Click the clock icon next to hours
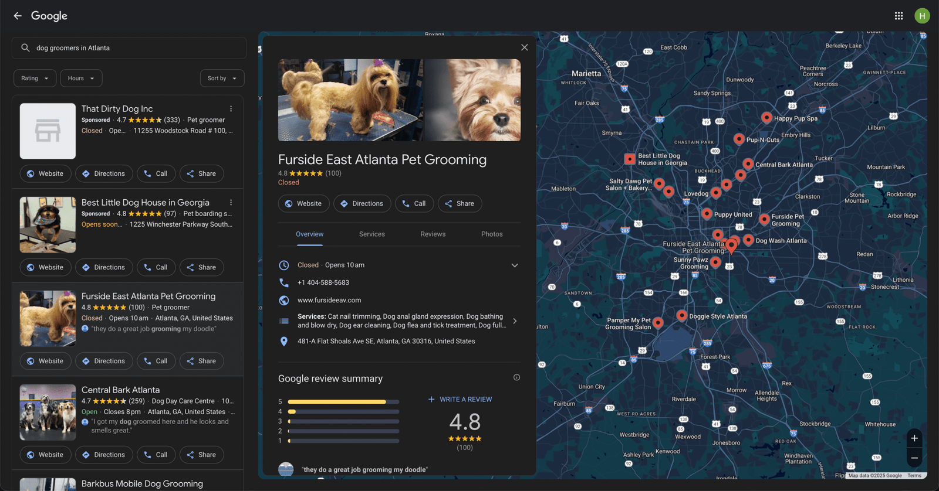The image size is (939, 491). (284, 265)
